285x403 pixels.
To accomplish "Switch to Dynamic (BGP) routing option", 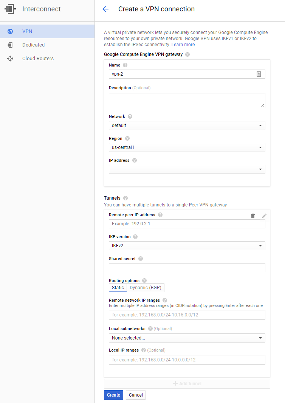I will 146,288.
